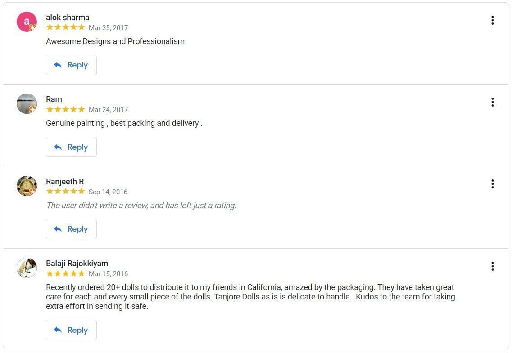Reply to alok sharma's review
Screen dimensions: 512x353
click(71, 65)
